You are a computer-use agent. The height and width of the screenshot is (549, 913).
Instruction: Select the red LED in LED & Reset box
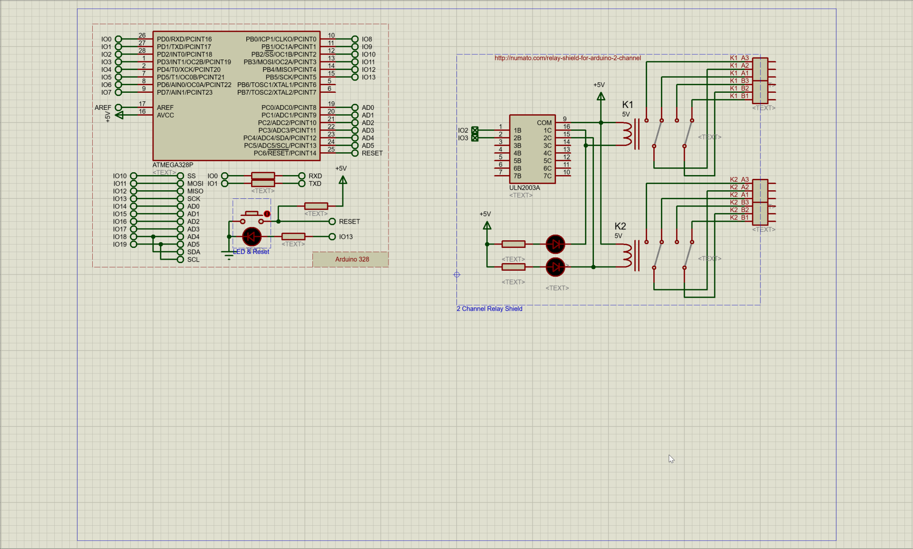tap(252, 236)
